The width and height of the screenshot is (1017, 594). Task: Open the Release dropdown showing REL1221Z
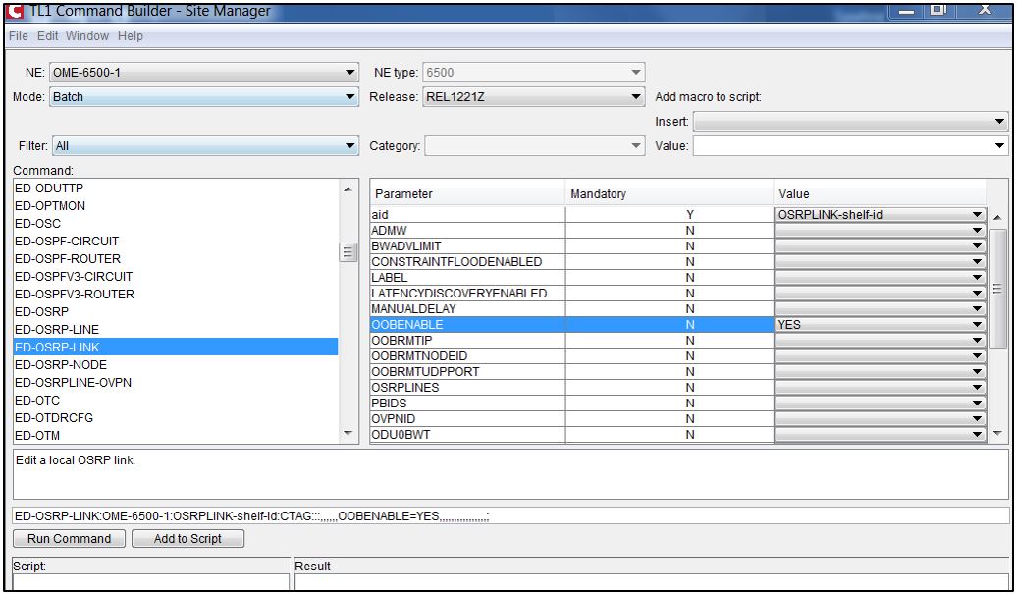click(x=634, y=97)
